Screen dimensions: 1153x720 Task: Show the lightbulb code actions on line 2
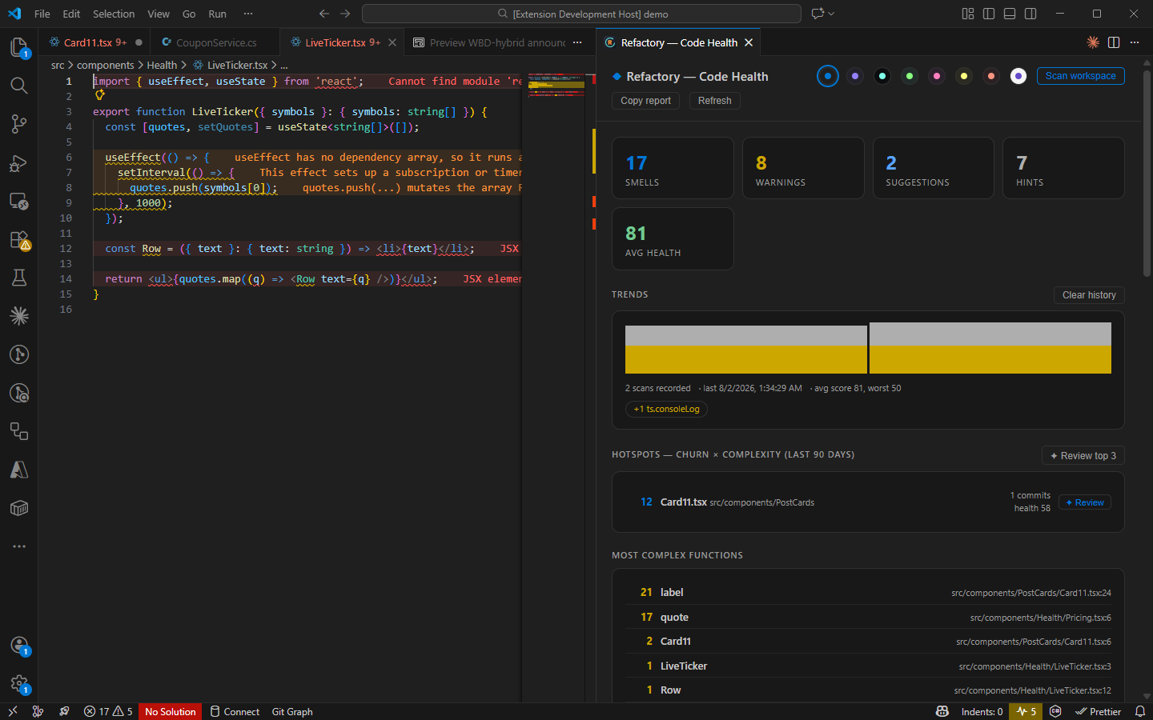point(100,95)
